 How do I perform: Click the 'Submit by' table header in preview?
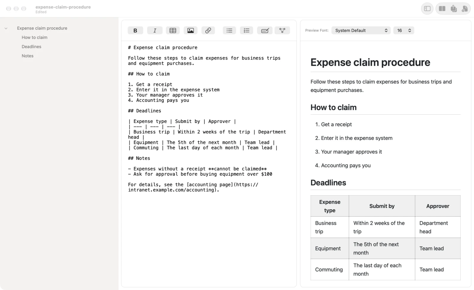coord(382,206)
